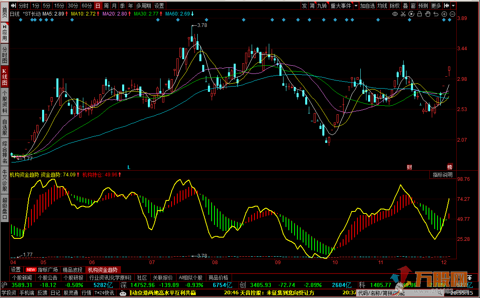Open the 牛叉诊股 sidebar tab
The image size is (480, 298).
click(x=4, y=180)
